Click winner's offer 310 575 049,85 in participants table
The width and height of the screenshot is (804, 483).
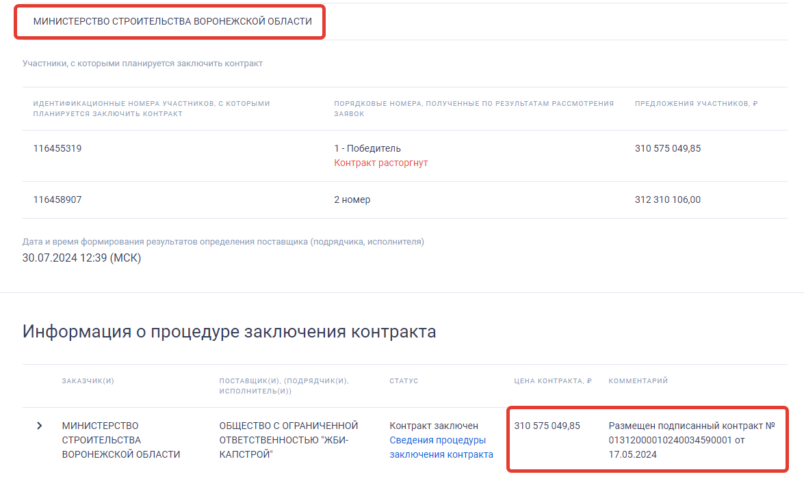667,148
